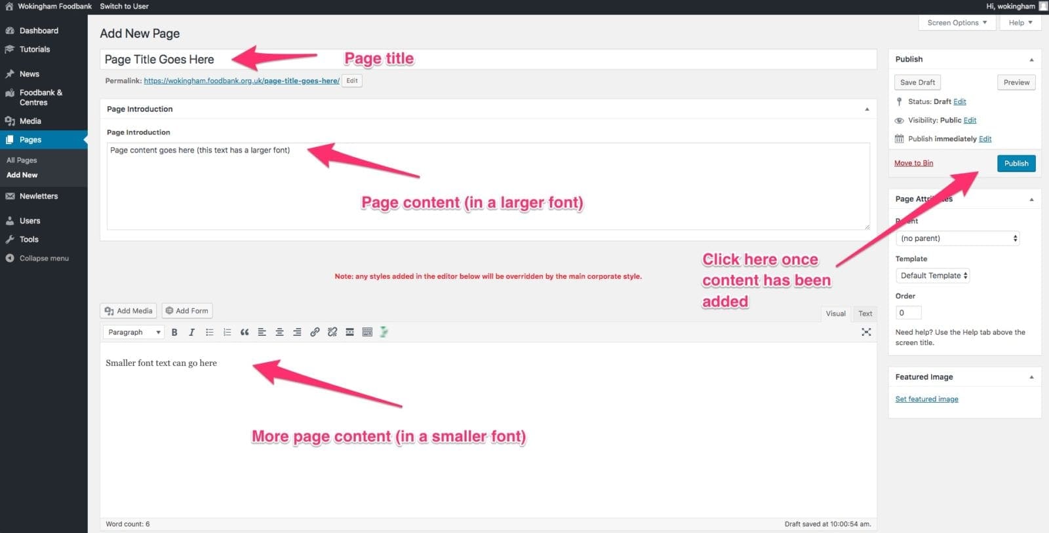The height and width of the screenshot is (533, 1049).
Task: Click Add Media button
Action: (128, 311)
